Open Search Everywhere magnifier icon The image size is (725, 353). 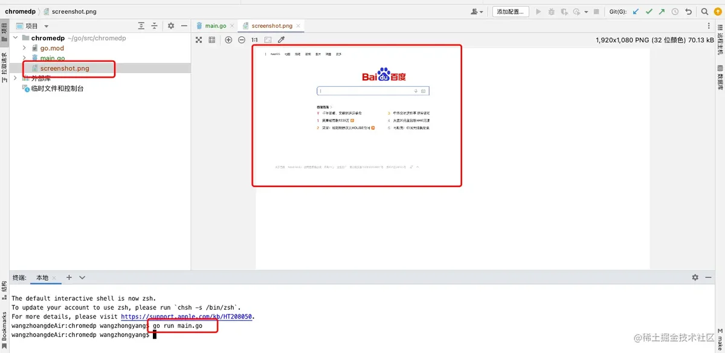704,11
